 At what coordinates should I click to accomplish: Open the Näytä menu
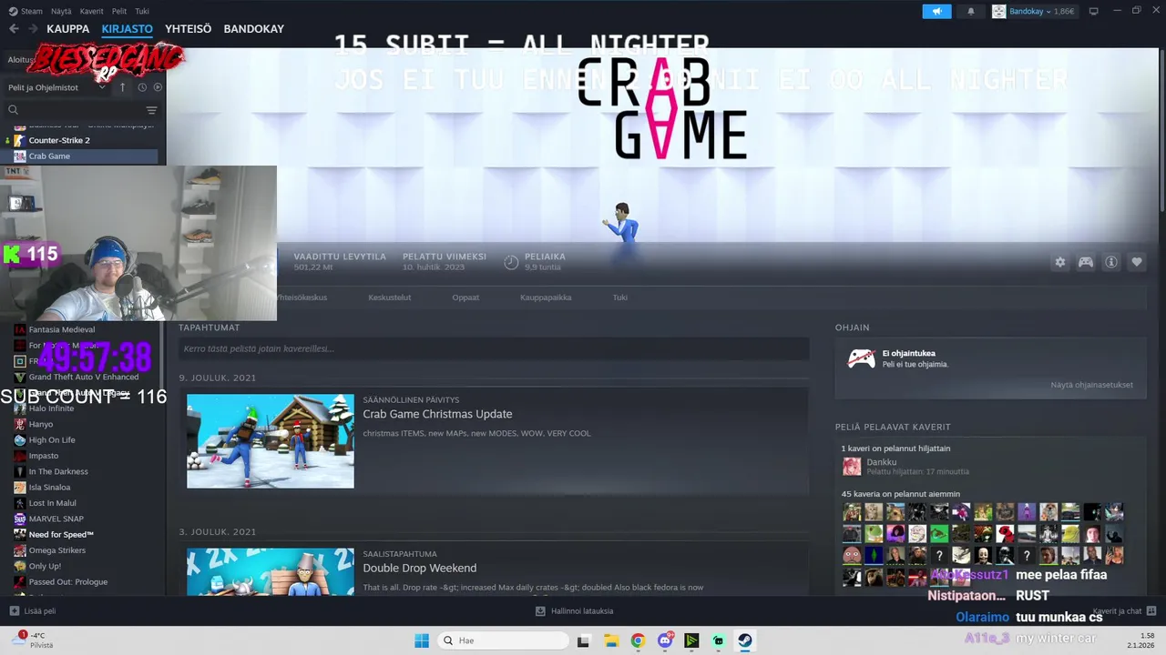(61, 11)
